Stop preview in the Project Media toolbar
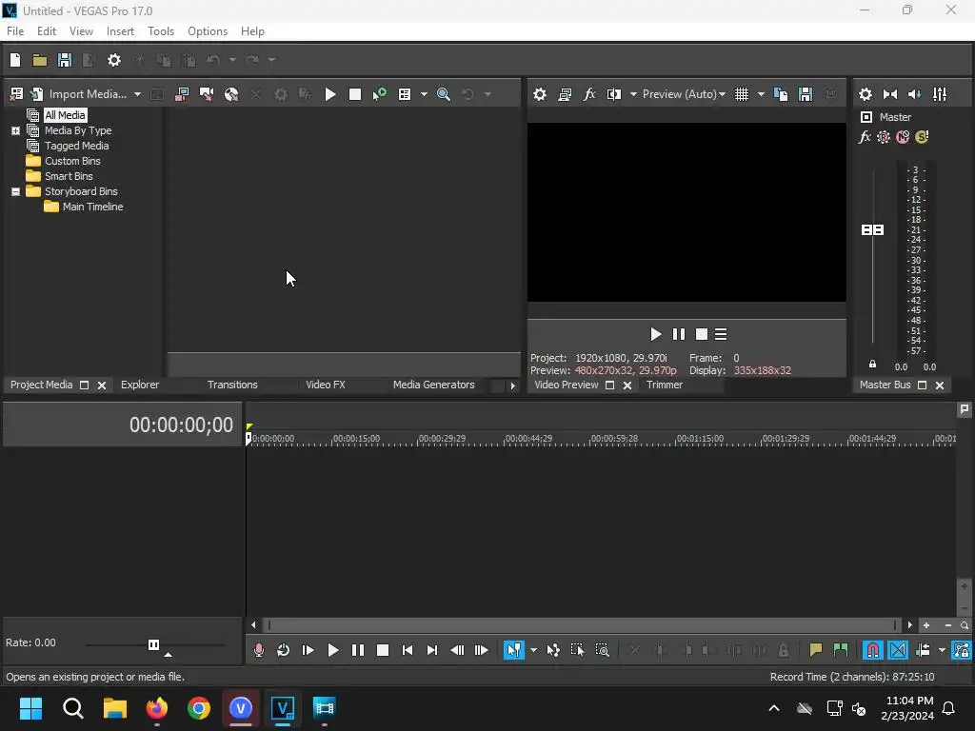Viewport: 975px width, 731px height. click(355, 94)
